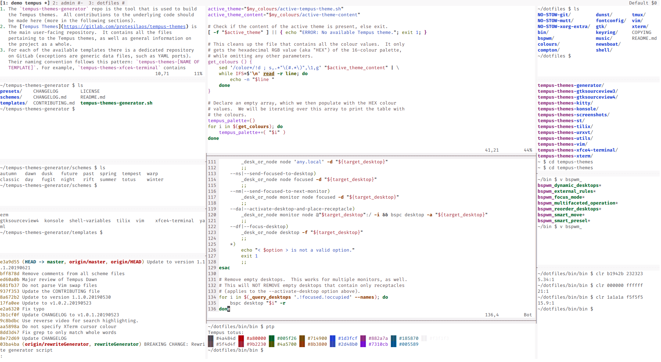Click the origin/rewriteGenerator branch label

(57, 344)
